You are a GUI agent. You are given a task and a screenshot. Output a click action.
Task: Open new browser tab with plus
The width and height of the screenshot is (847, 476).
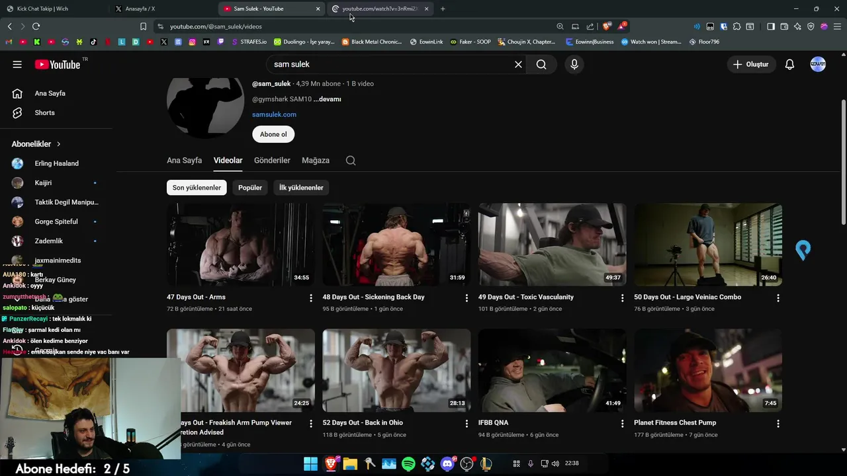pos(443,9)
